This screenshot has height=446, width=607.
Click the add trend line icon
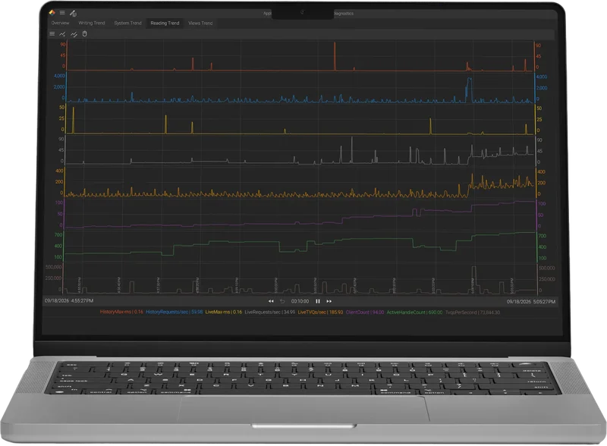[x=62, y=34]
